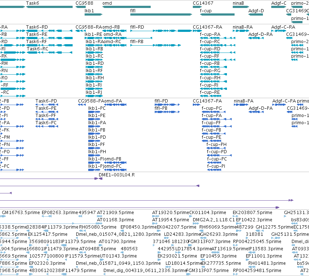Select the CG9588 gene label
Screen dimensions: 309x276
pos(84,3)
